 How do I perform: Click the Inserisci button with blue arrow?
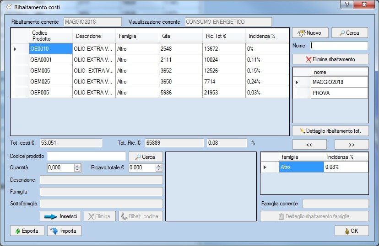60,216
